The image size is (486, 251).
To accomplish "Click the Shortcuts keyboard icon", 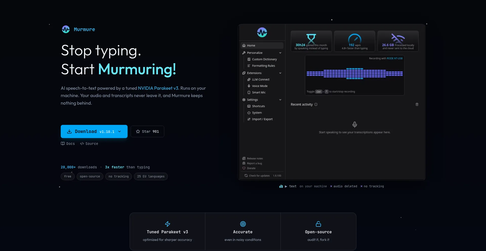I will 249,106.
